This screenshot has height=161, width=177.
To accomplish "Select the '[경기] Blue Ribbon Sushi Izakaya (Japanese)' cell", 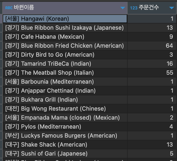I will pos(65,28).
